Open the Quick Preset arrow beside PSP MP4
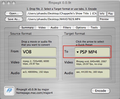The height and width of the screenshot is (99, 120). (x=77, y=52)
